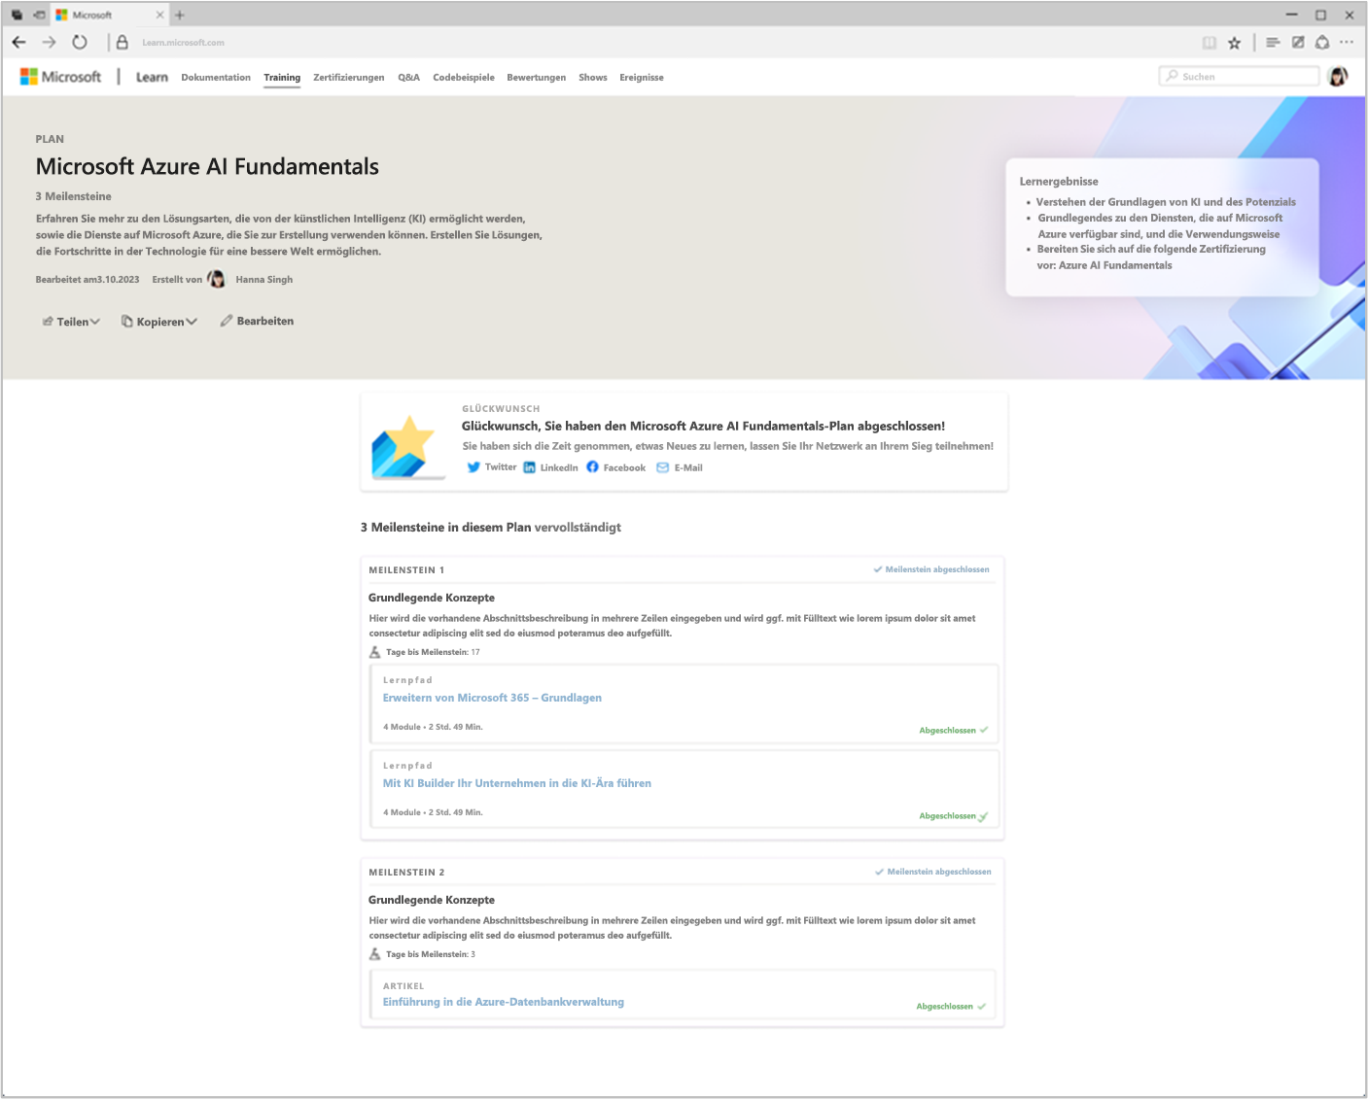Click the LinkedIn share icon
Image resolution: width=1368 pixels, height=1099 pixels.
coord(528,467)
